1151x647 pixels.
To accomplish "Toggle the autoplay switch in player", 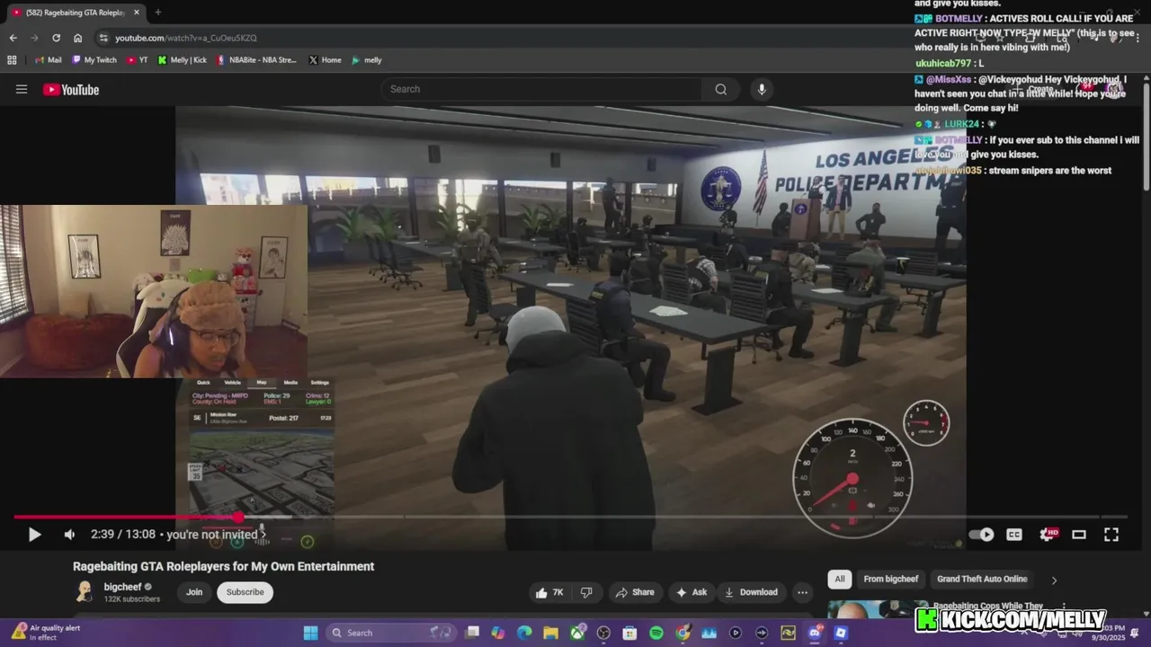I will pos(981,535).
